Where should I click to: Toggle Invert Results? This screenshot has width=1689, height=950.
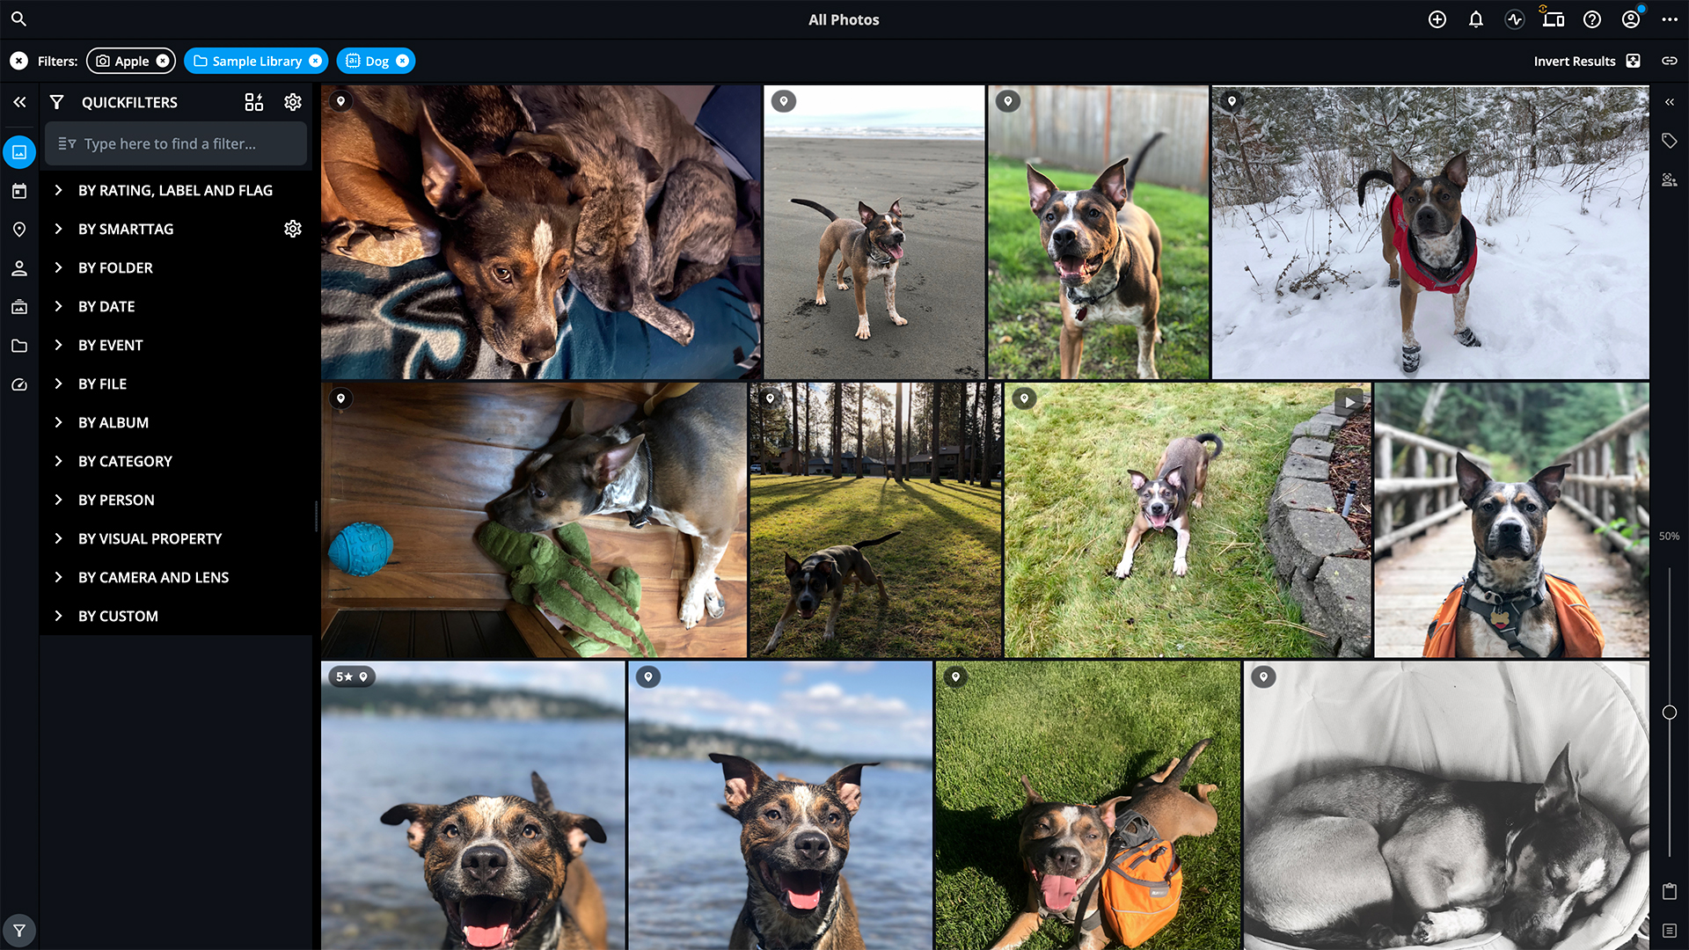[1587, 61]
